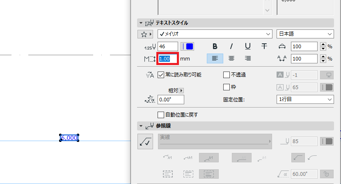Click the frame pen color swatch
341x184 pixels.
coord(327,88)
